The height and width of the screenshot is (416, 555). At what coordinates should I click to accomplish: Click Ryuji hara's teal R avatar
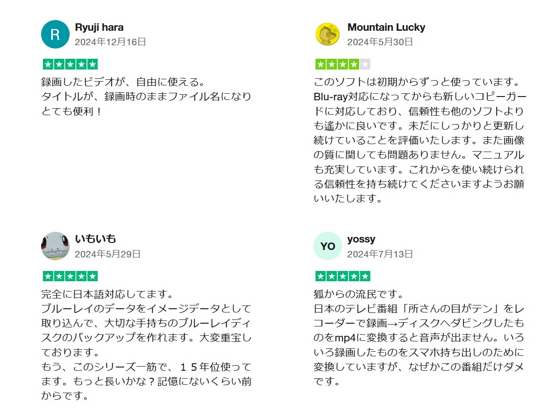(55, 35)
